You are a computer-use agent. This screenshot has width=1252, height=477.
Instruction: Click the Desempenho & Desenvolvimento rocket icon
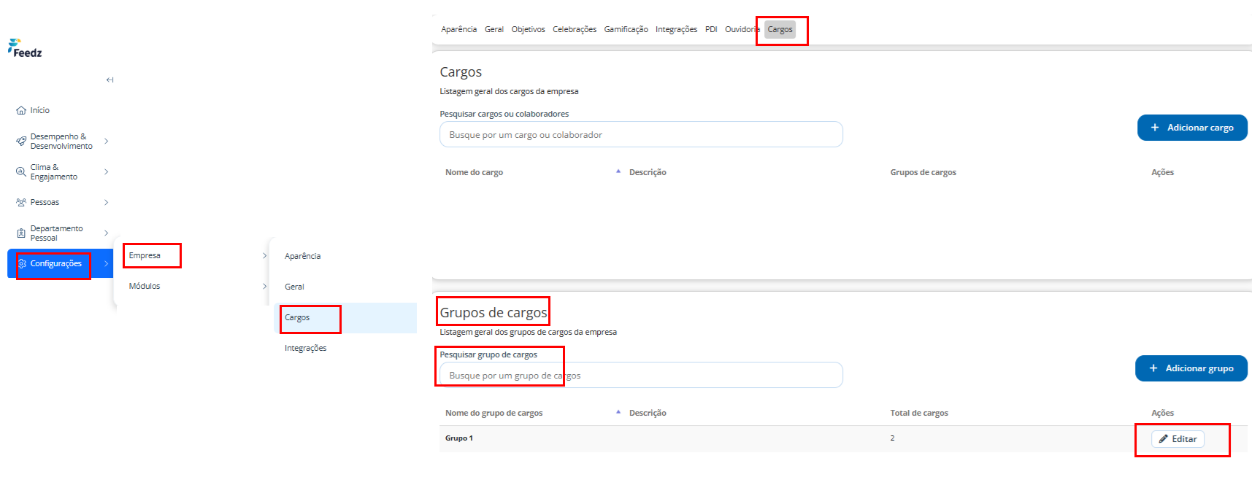(x=21, y=141)
